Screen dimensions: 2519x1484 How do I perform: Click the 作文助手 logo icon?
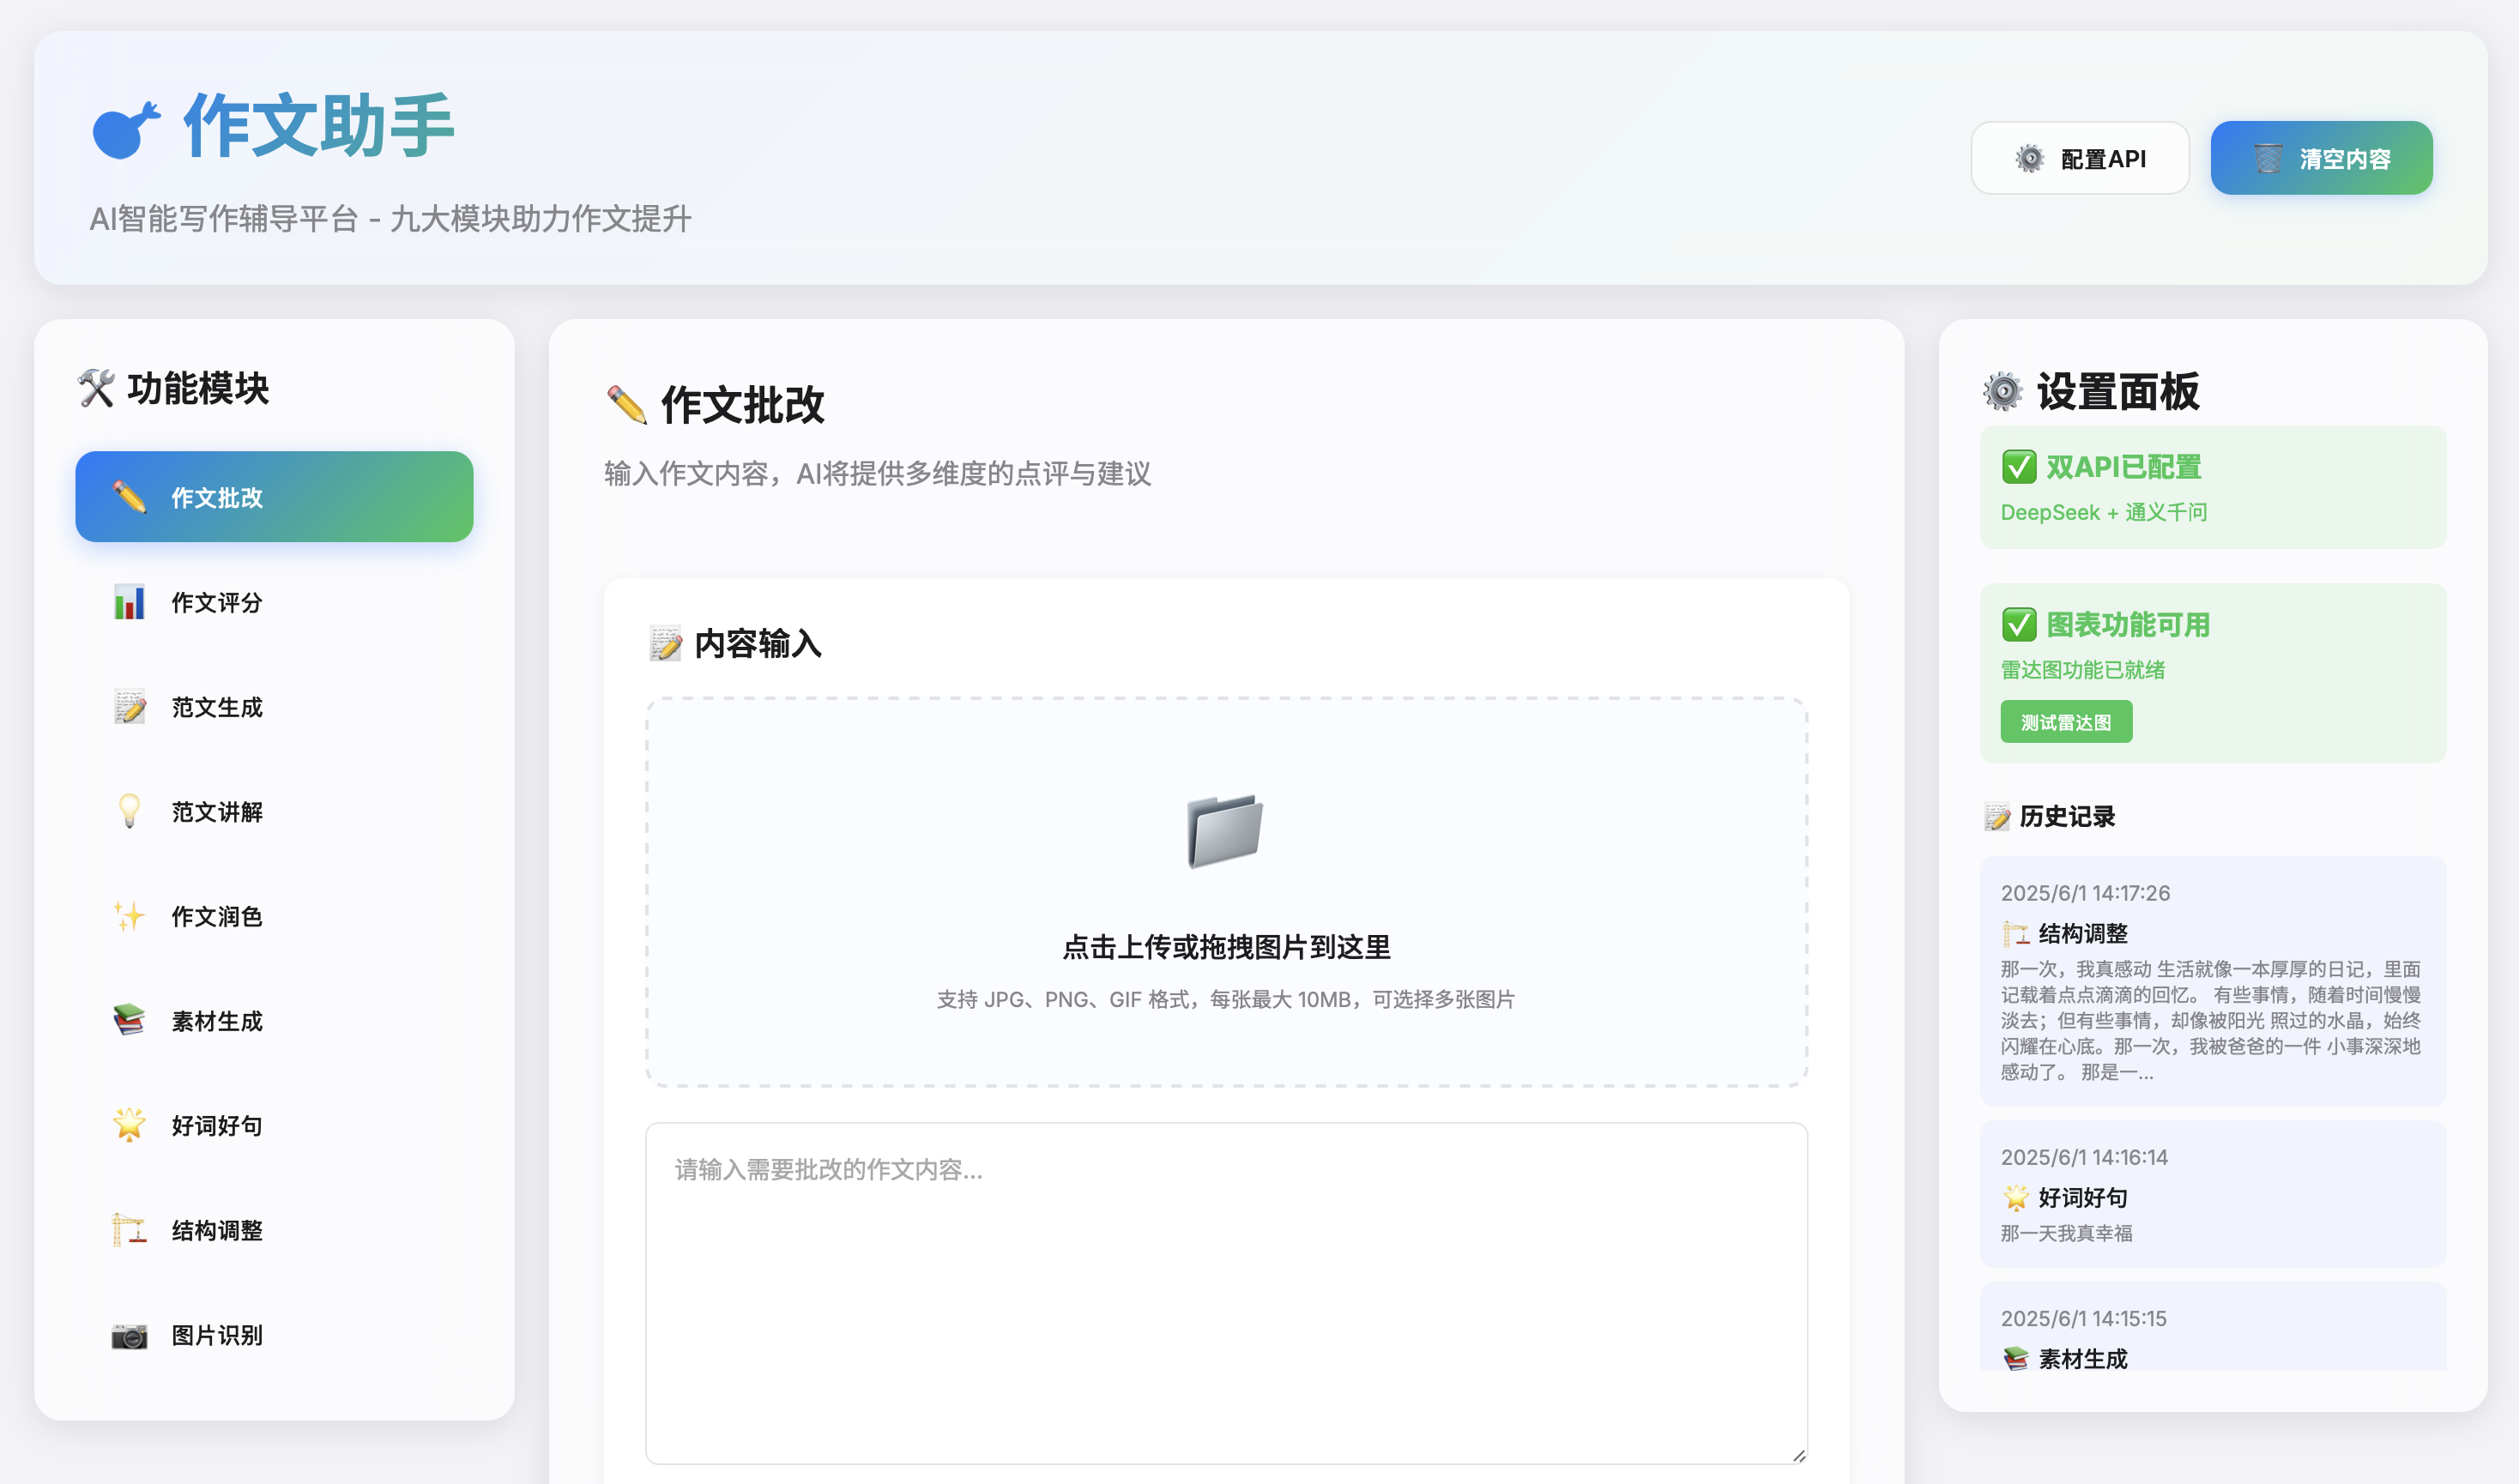(x=125, y=130)
